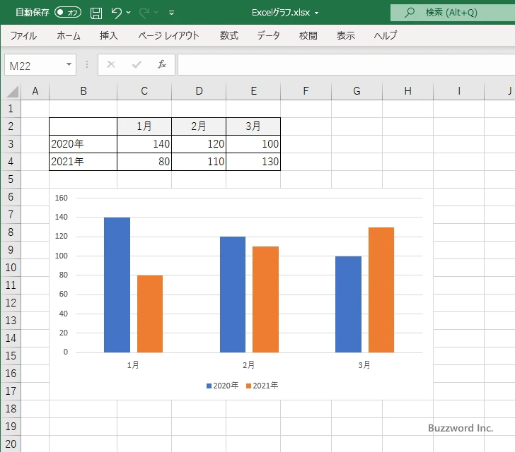The width and height of the screenshot is (515, 452).
Task: Click the 2021年 legend text in chart
Action: (265, 386)
